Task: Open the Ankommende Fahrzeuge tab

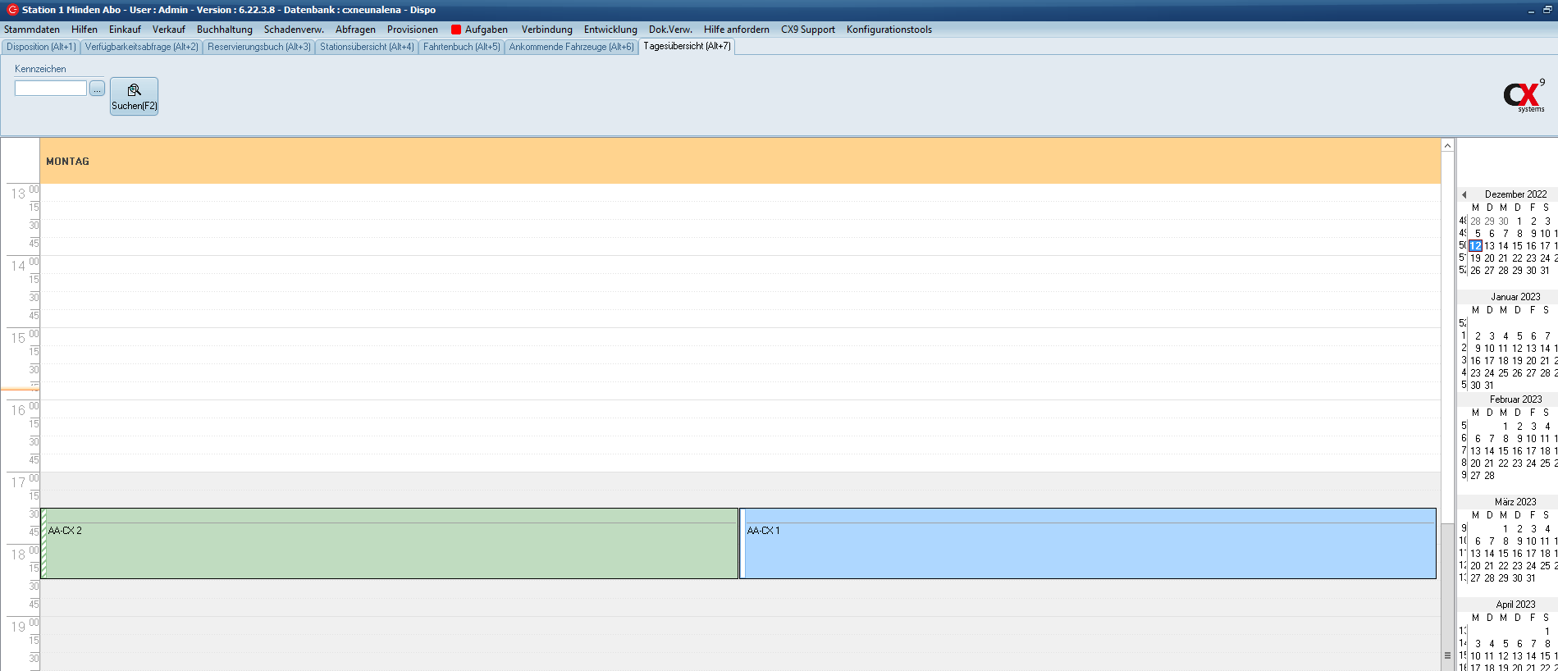Action: (571, 47)
